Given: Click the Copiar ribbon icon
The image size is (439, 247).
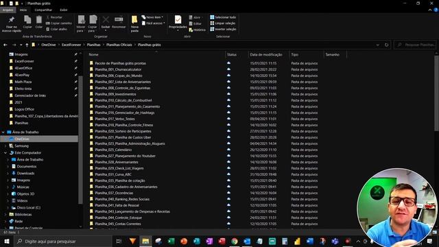Looking at the screenshot, I should [27, 22].
